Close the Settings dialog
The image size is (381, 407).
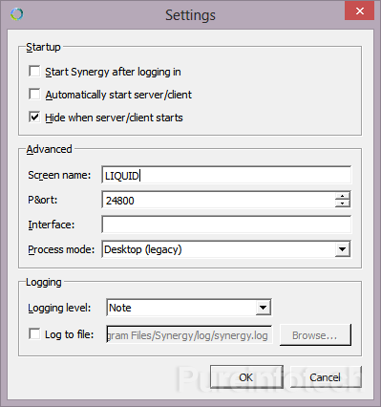[x=359, y=11]
